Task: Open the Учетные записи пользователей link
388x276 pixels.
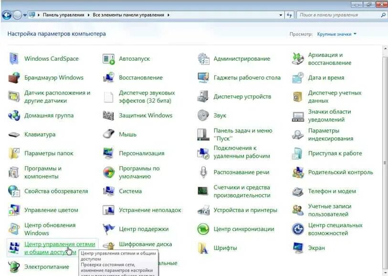Action: (330, 210)
